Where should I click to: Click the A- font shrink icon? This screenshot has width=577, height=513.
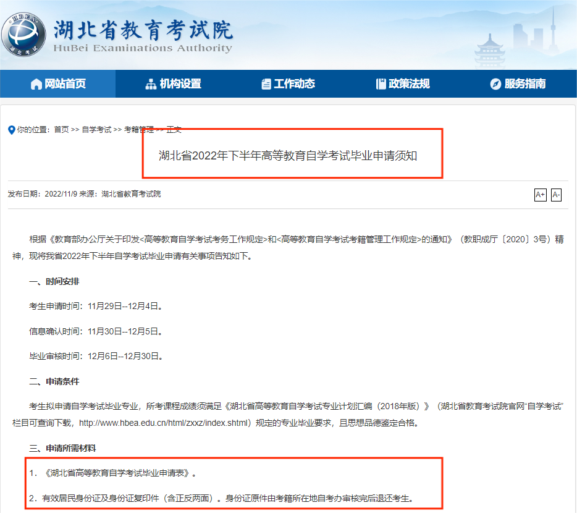tap(556, 195)
